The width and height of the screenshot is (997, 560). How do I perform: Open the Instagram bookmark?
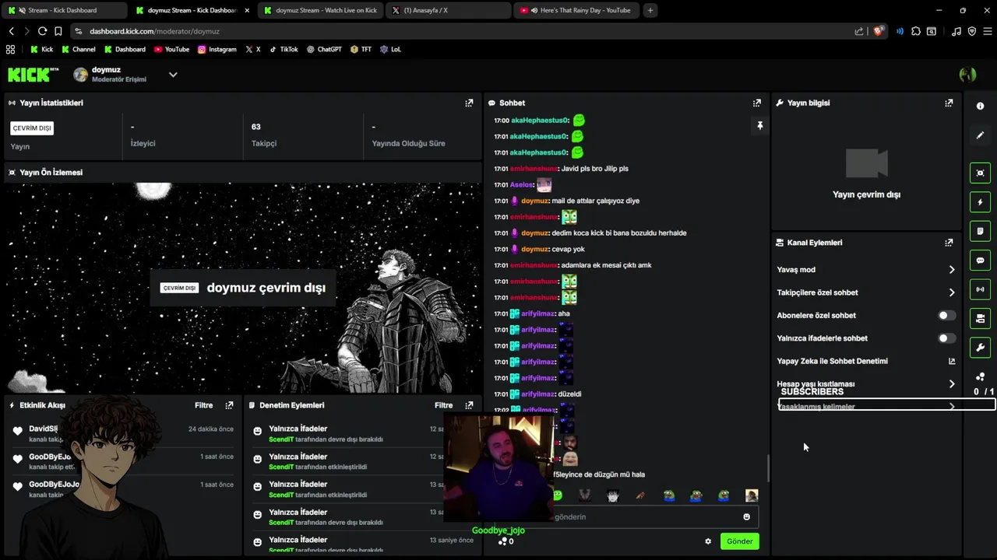pos(217,49)
